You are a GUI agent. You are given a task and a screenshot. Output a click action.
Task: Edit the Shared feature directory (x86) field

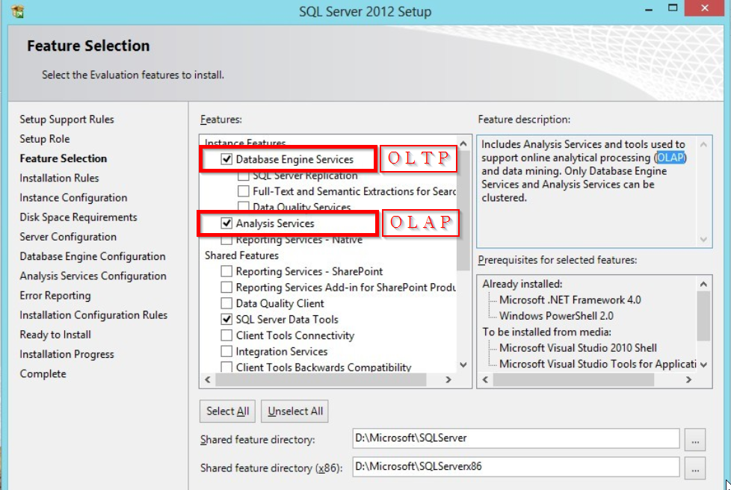click(x=516, y=467)
